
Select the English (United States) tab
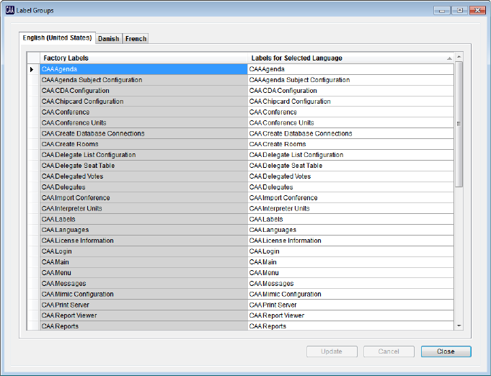click(58, 38)
